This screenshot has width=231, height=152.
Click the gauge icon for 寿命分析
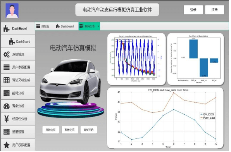(x=7, y=106)
